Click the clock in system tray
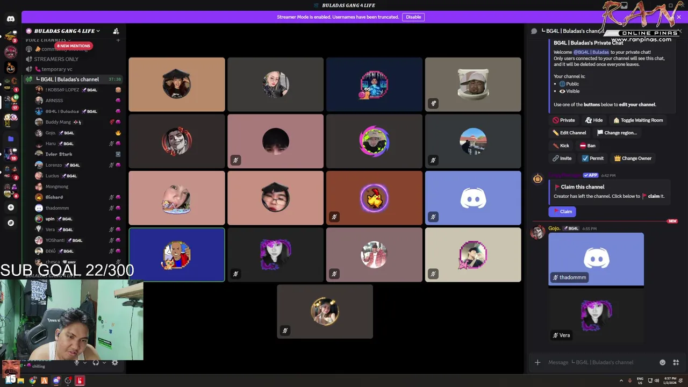The image size is (688, 387). coord(670,381)
